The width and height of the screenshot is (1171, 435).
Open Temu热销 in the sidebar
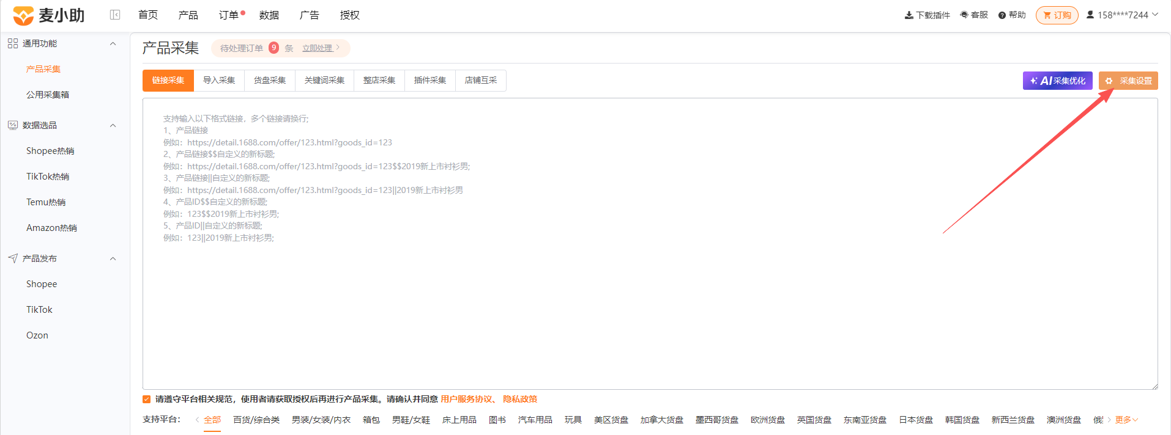[x=46, y=202]
